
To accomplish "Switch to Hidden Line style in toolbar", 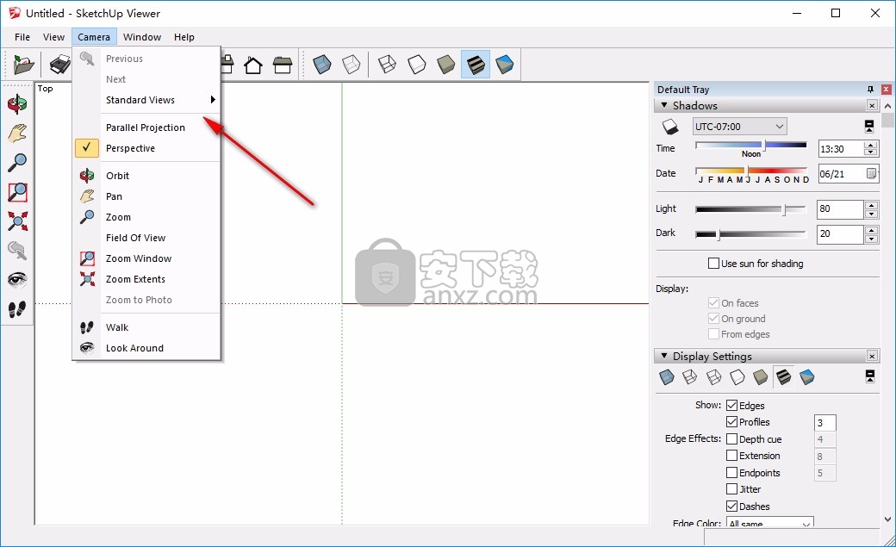I will [x=417, y=65].
